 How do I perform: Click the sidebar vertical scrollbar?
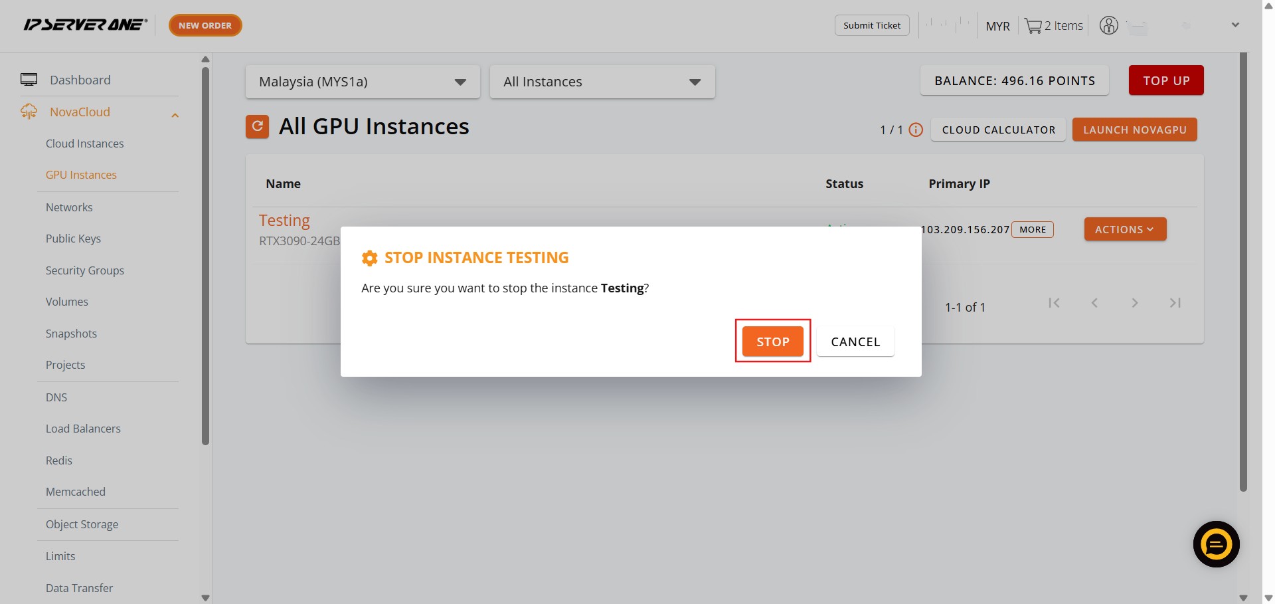click(x=205, y=252)
